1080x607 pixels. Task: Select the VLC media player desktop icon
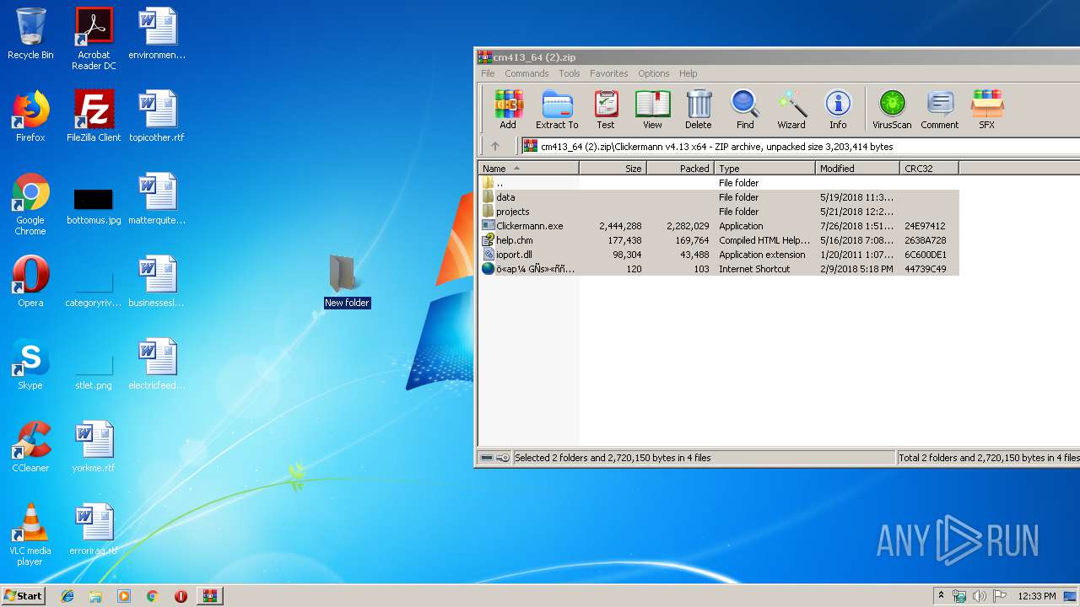[x=30, y=534]
